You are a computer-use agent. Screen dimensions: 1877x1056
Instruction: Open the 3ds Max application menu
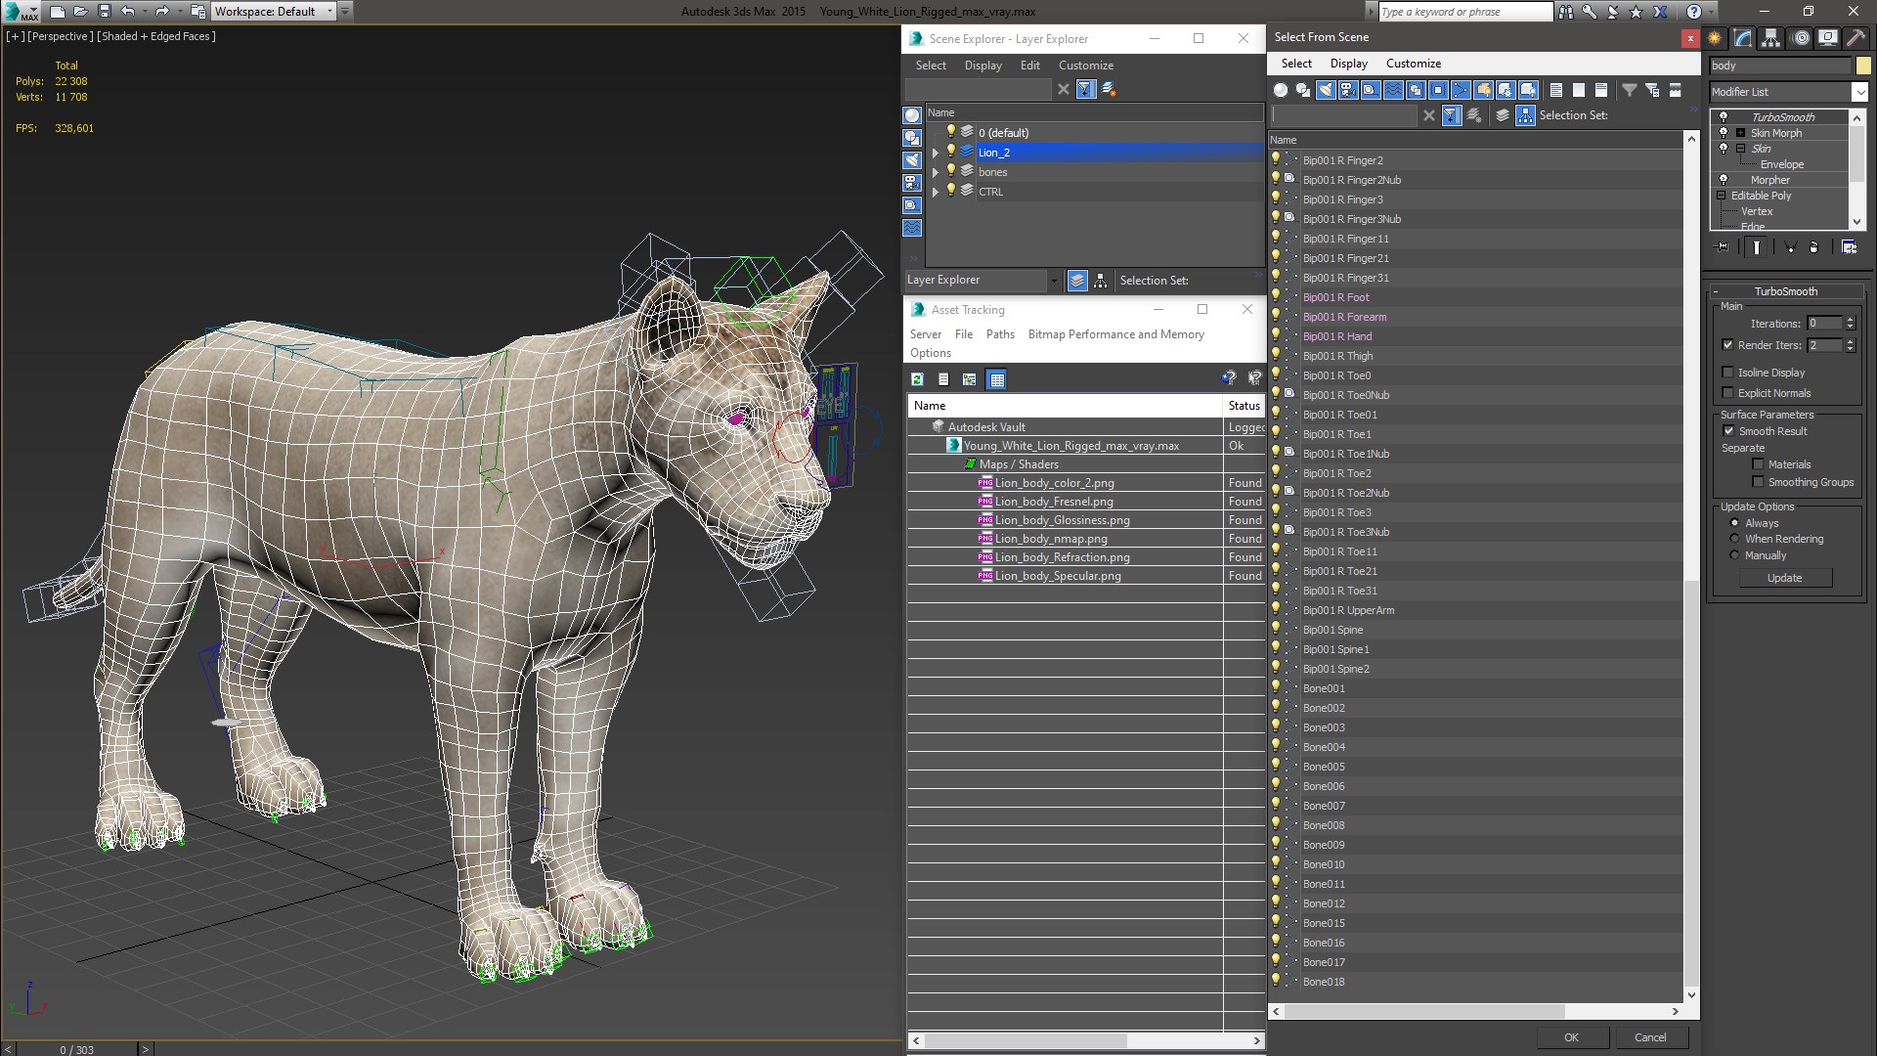(20, 12)
